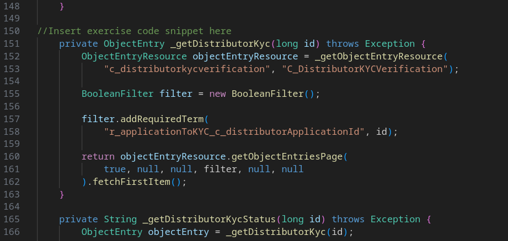Image resolution: width=508 pixels, height=241 pixels.
Task: Click line number 166 in the gutter
Action: [12, 232]
